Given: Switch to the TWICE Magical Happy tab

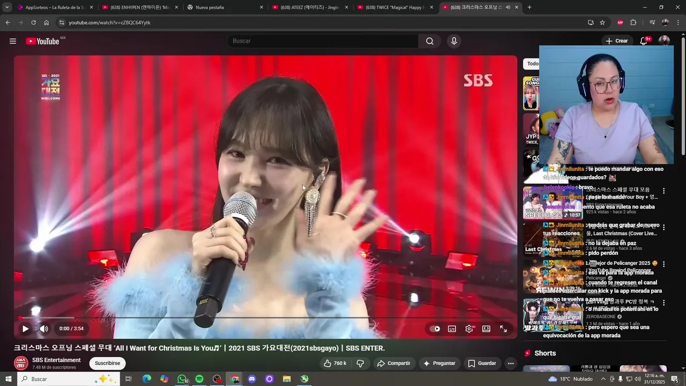Looking at the screenshot, I should [x=395, y=8].
